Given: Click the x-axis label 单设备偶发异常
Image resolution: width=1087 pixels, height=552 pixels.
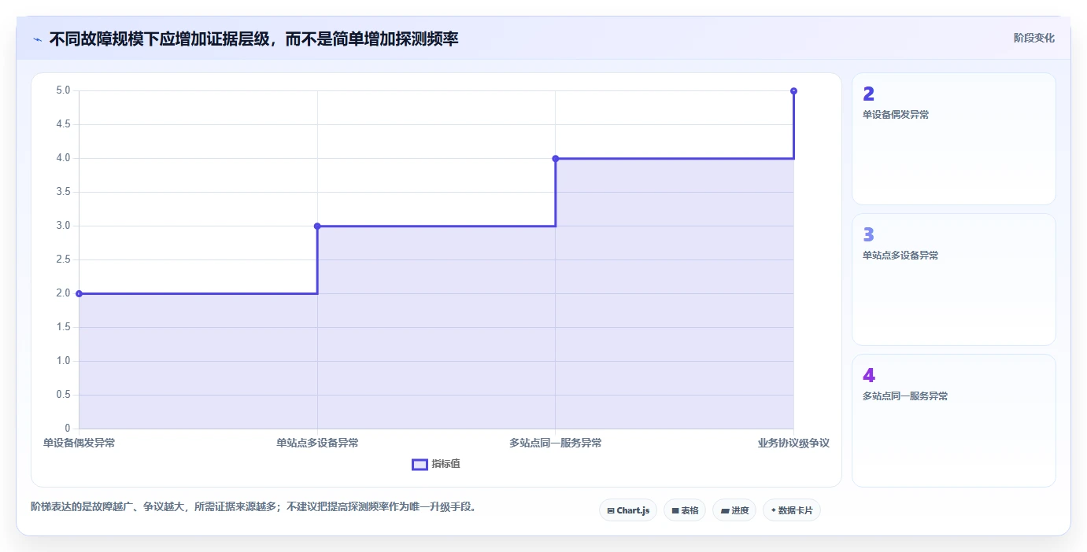Looking at the screenshot, I should pyautogui.click(x=79, y=443).
